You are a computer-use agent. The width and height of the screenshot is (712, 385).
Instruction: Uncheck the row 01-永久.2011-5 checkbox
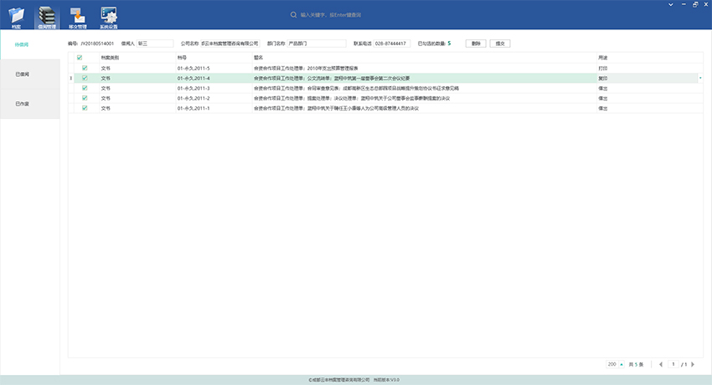[x=85, y=68]
